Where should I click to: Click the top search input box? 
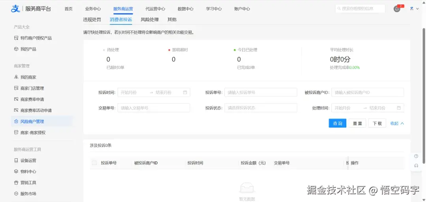tap(360, 9)
